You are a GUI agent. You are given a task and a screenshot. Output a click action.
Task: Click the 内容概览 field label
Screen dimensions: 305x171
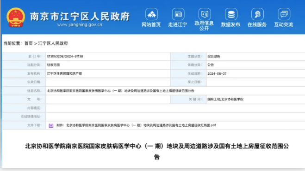[34, 108]
